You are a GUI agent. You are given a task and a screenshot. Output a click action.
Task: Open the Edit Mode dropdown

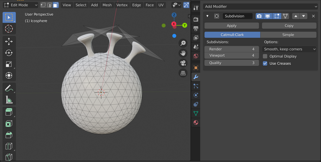tap(20, 5)
